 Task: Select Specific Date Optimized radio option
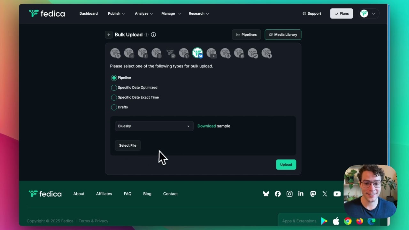[x=114, y=88]
